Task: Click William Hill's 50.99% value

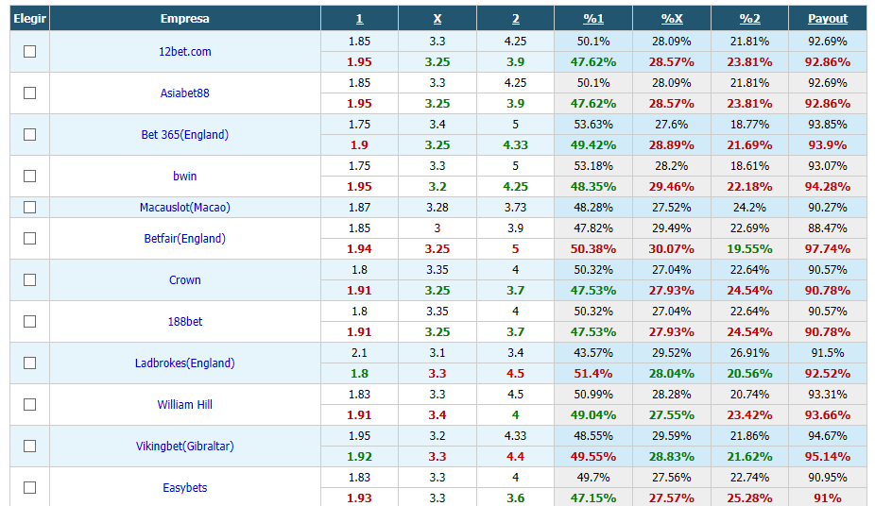Action: click(x=593, y=394)
